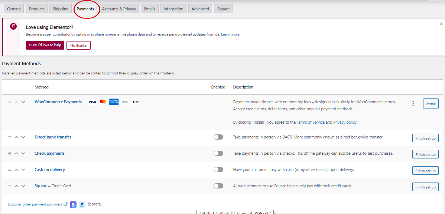The width and height of the screenshot is (445, 214).
Task: Click the Description column header
Action: (243, 87)
